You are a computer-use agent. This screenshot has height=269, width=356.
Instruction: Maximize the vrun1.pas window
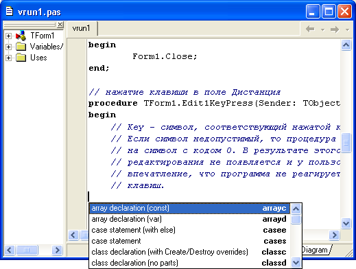point(329,12)
